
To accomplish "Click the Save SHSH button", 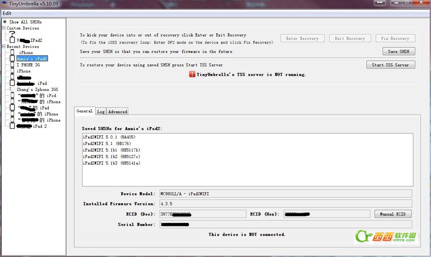I will click(x=398, y=51).
